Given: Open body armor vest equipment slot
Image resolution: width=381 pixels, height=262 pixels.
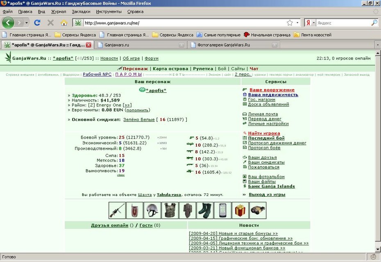Looking at the screenshot, I should 170,210.
